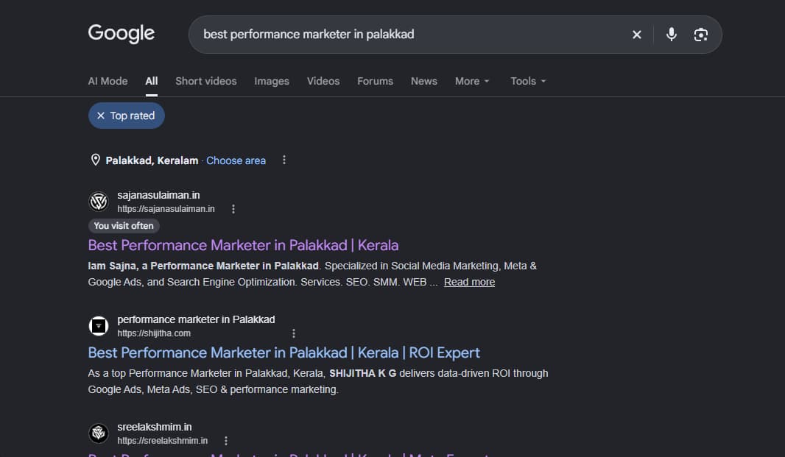Viewport: 785px width, 457px height.
Task: Open search by image camera icon
Action: [700, 35]
